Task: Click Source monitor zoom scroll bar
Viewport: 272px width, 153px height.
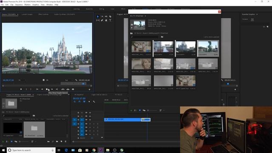Action: pyautogui.click(x=47, y=86)
